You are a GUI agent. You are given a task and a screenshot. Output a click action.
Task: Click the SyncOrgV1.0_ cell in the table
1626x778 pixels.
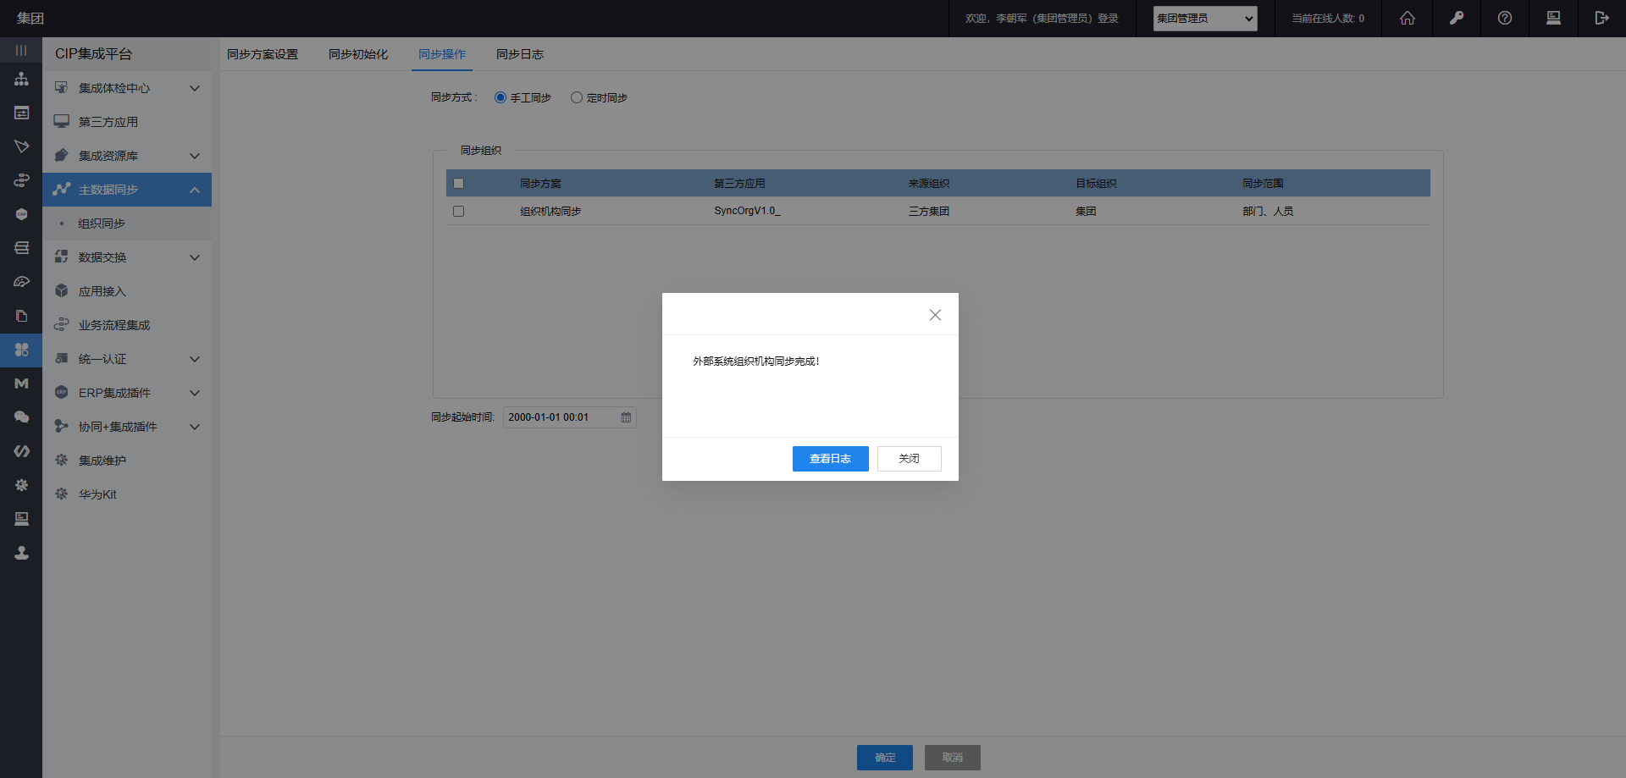[747, 211]
